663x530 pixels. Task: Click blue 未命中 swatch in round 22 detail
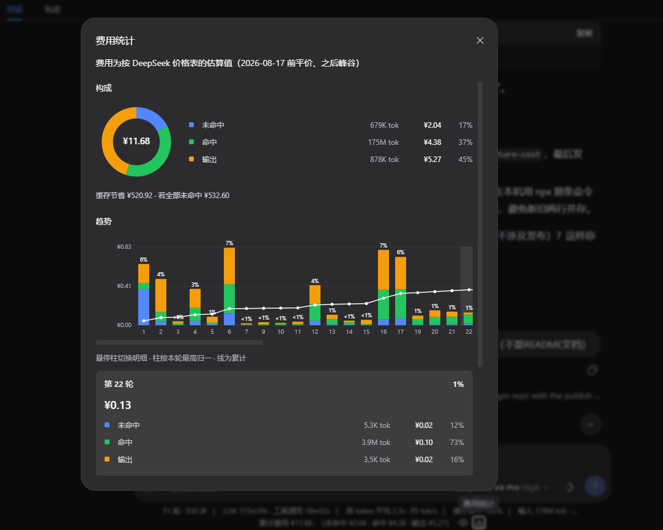107,425
